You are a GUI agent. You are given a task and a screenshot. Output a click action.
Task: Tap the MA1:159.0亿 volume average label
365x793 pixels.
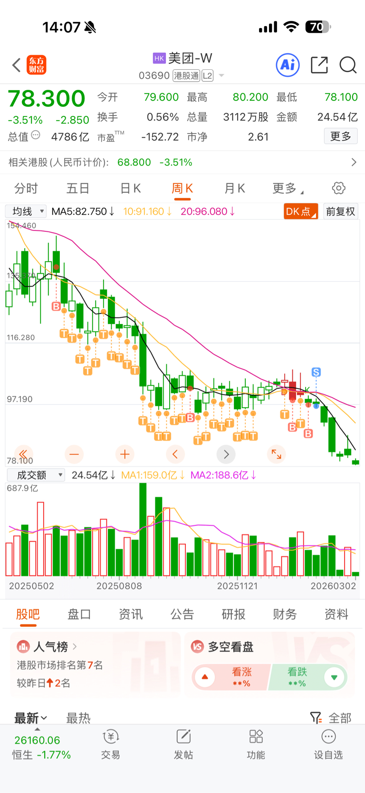pyautogui.click(x=153, y=475)
